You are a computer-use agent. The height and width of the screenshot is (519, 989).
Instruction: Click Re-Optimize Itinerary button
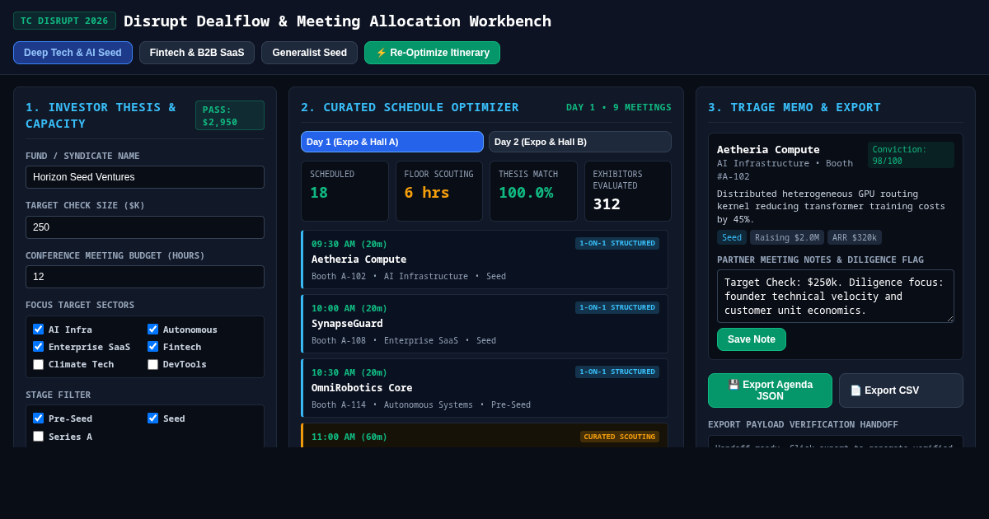(x=432, y=53)
